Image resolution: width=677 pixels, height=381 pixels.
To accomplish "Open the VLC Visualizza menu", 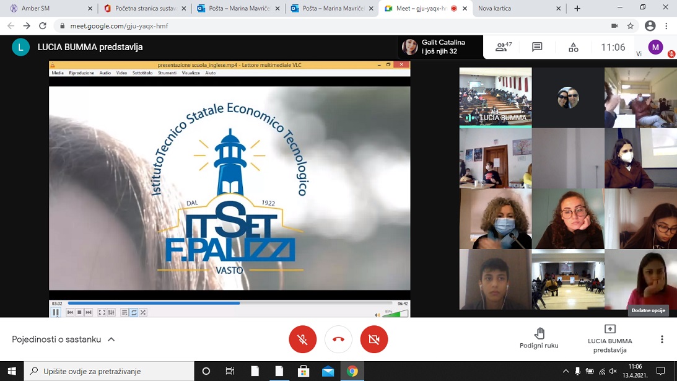I will point(190,73).
